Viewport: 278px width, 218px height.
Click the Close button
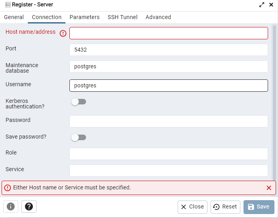192,207
